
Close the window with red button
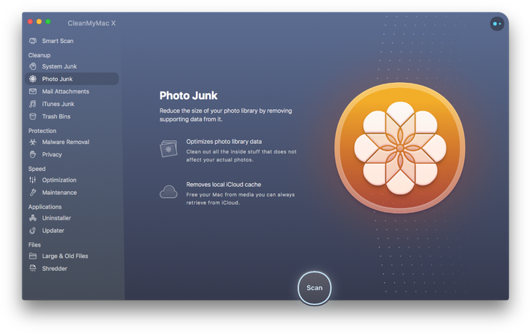pos(30,22)
